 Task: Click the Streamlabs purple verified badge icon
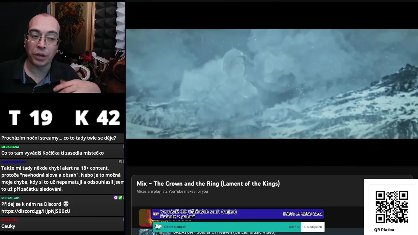pos(116,198)
